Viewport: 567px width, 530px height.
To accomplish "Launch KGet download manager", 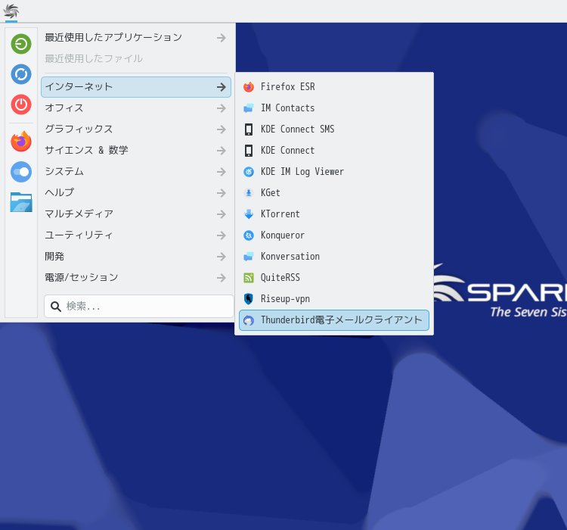I will (333, 193).
